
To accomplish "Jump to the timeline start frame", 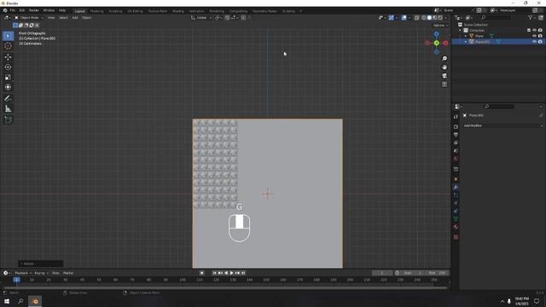I will point(214,273).
